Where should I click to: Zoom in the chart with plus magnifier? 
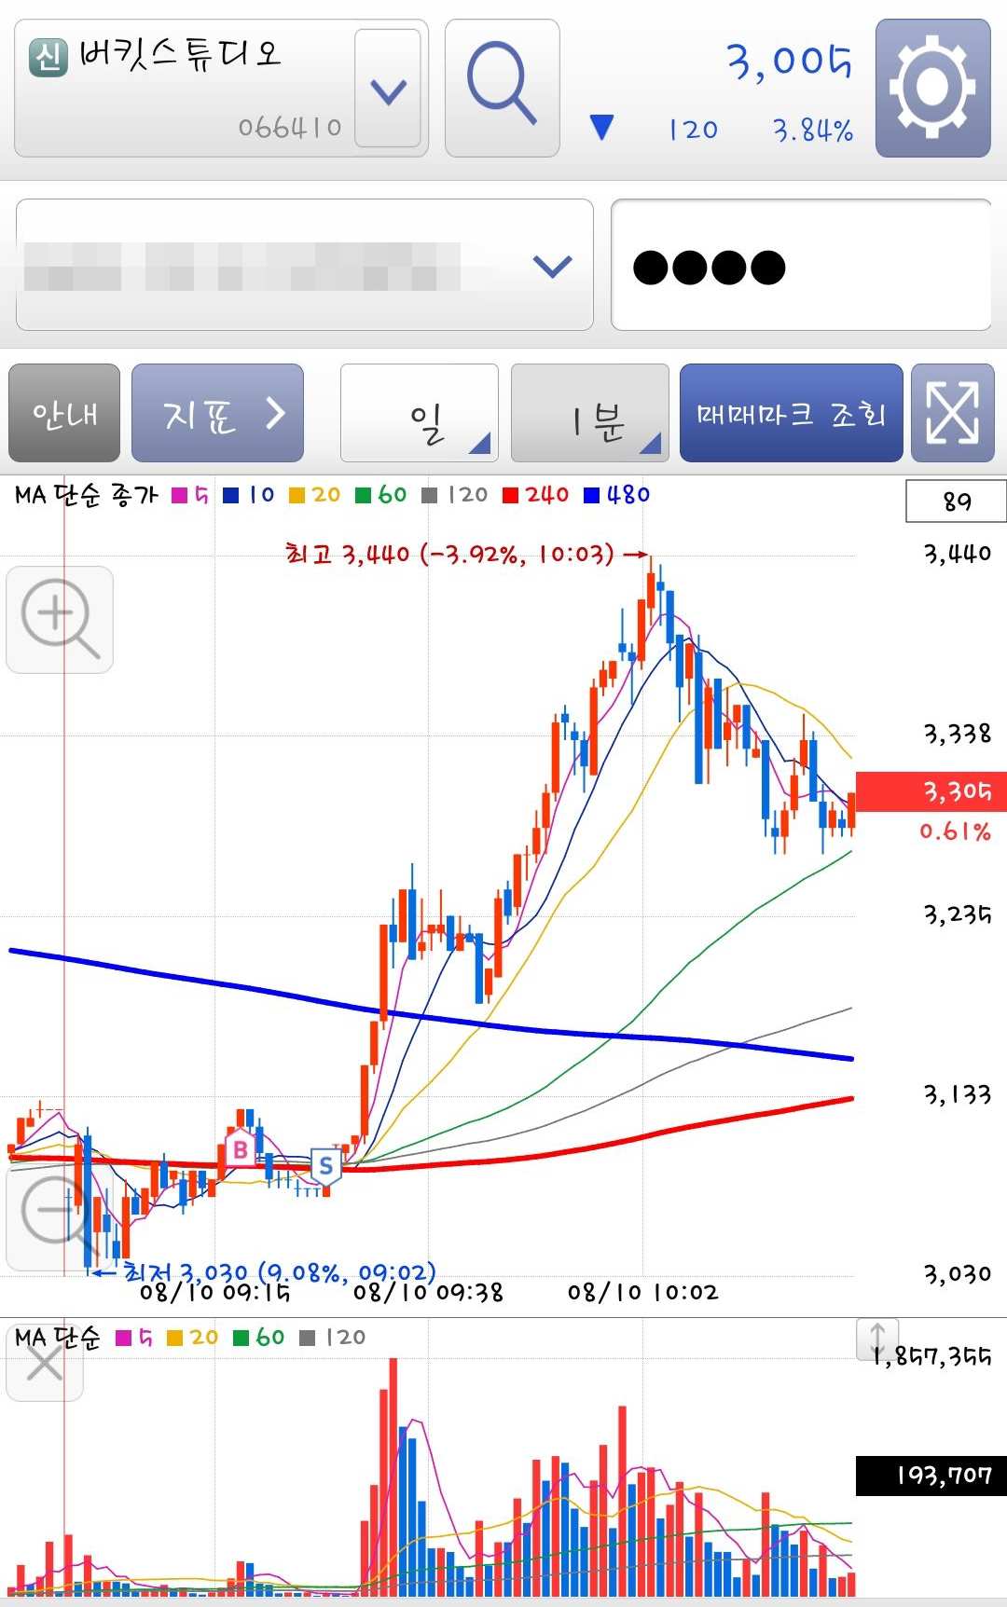coord(60,619)
